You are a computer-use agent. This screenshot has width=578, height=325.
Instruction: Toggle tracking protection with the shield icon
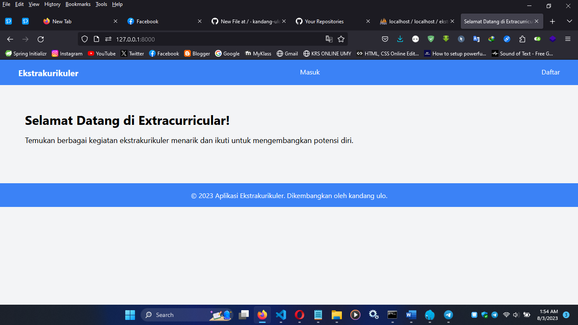(84, 39)
